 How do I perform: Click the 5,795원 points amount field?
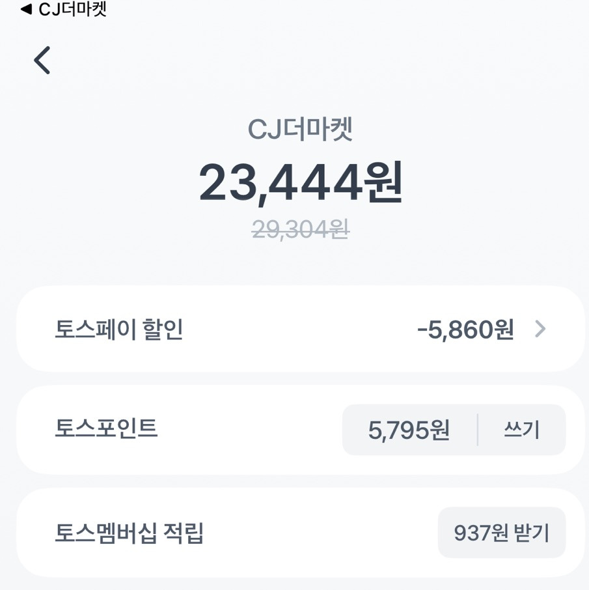pos(409,430)
